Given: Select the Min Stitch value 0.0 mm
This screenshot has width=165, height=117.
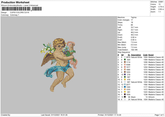Looking at the screenshot, I should pos(134,45).
